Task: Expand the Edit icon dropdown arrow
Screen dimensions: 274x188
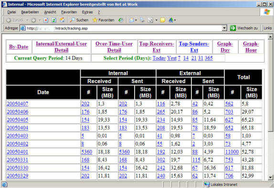Action: (156, 20)
